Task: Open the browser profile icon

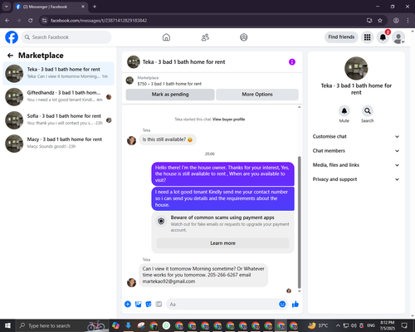Action: [396, 21]
